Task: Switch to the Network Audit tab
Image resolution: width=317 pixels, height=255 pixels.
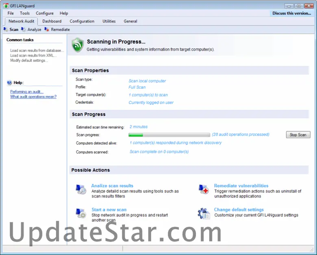Action: [x=21, y=21]
